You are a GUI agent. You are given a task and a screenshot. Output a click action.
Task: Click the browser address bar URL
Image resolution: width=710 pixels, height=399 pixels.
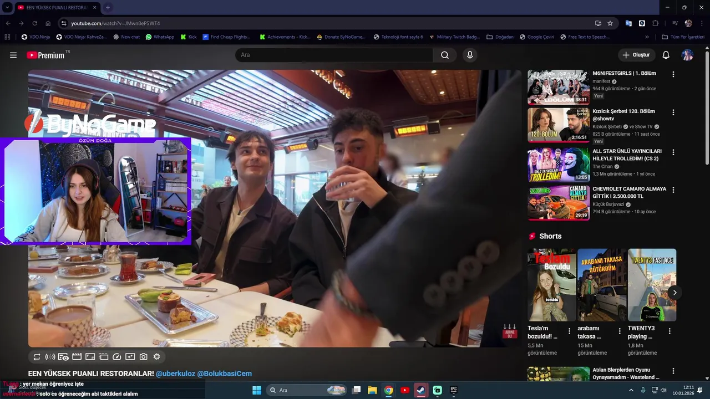(115, 23)
